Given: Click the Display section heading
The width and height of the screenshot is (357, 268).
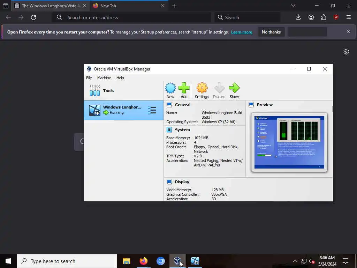Looking at the screenshot, I should coord(182,181).
